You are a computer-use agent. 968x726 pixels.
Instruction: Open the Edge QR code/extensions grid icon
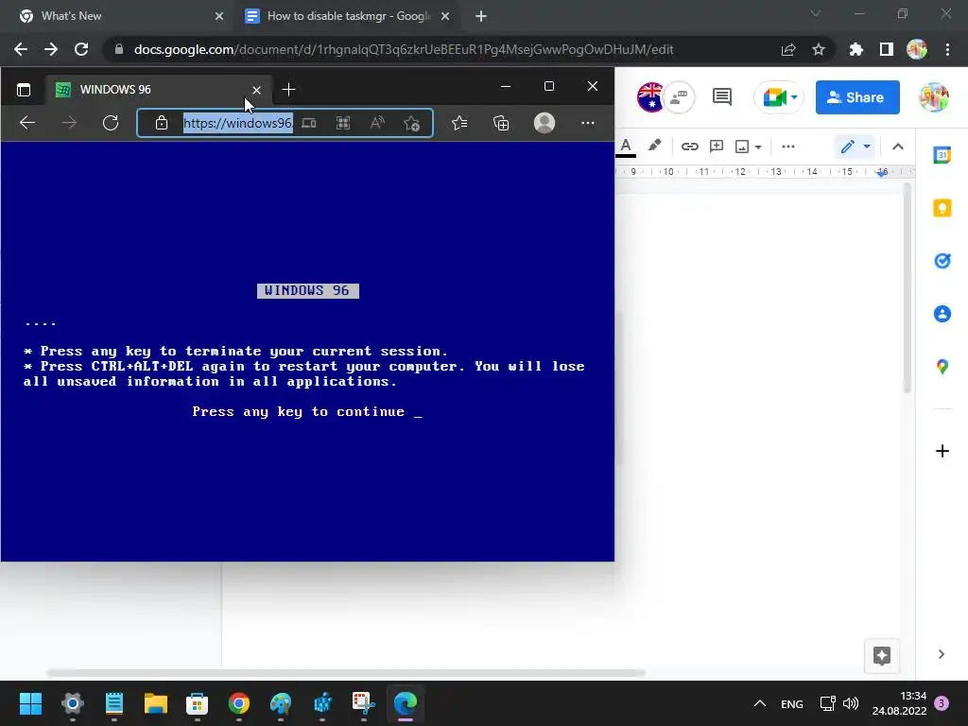click(343, 123)
